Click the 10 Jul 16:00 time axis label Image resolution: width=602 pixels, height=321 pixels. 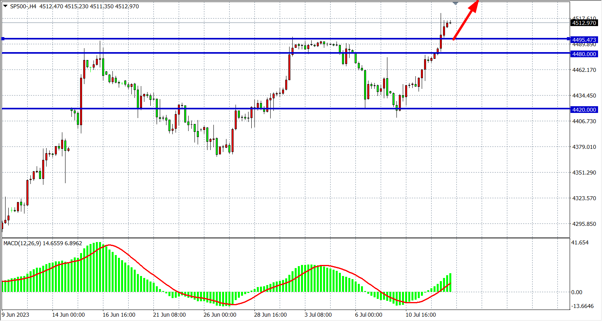tap(421, 315)
